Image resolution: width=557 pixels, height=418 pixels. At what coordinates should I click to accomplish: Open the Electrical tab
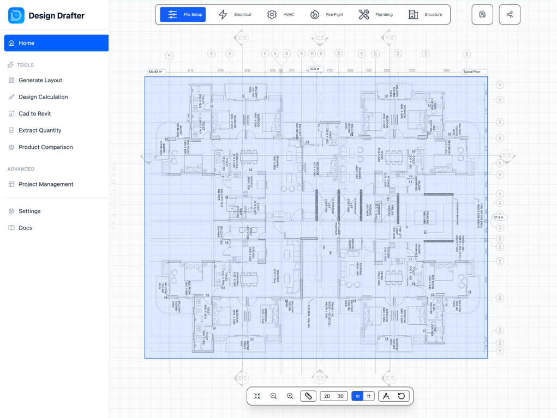click(x=235, y=15)
